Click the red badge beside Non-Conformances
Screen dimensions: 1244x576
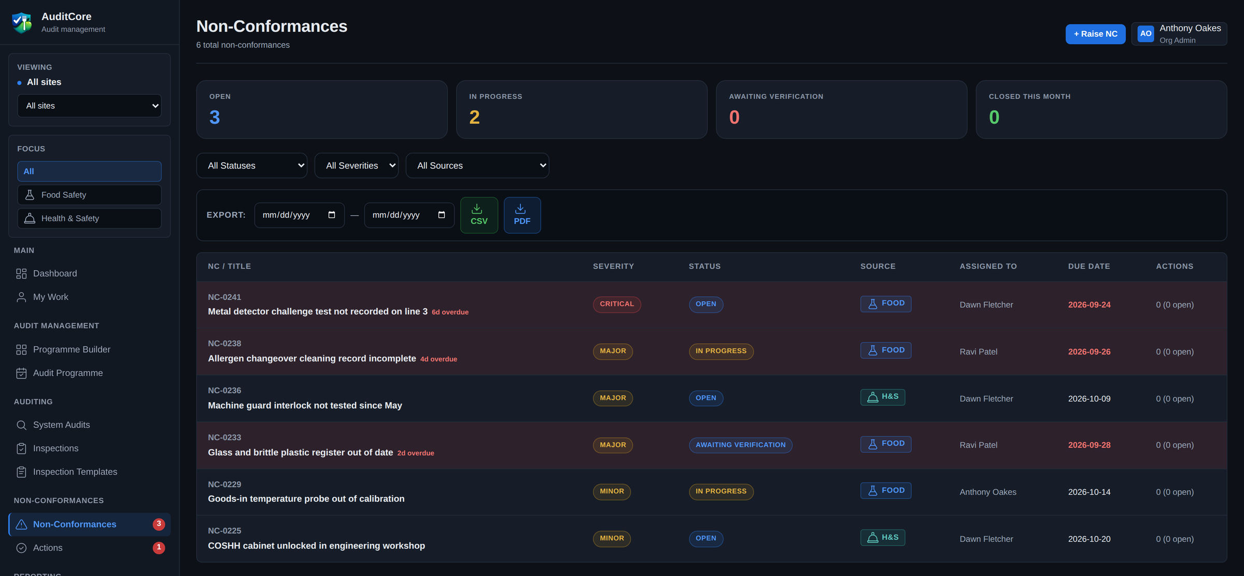[159, 524]
